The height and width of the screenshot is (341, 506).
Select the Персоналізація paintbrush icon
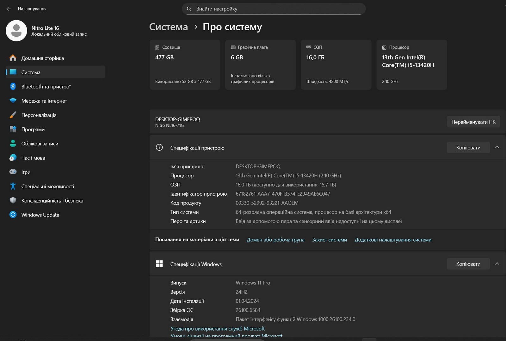click(13, 115)
